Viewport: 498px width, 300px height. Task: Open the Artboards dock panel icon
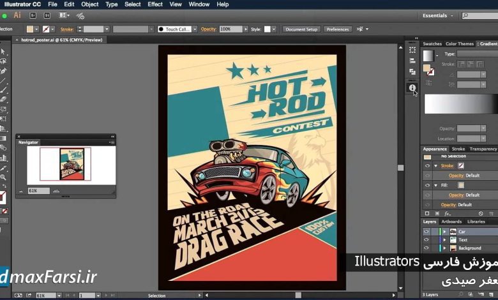[412, 50]
